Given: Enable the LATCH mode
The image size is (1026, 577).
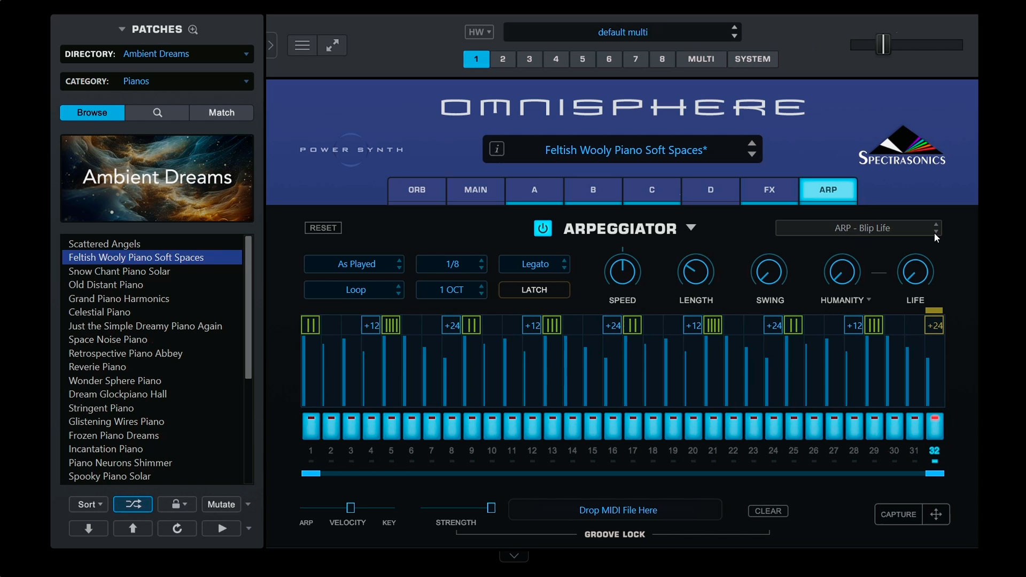Looking at the screenshot, I should (534, 290).
